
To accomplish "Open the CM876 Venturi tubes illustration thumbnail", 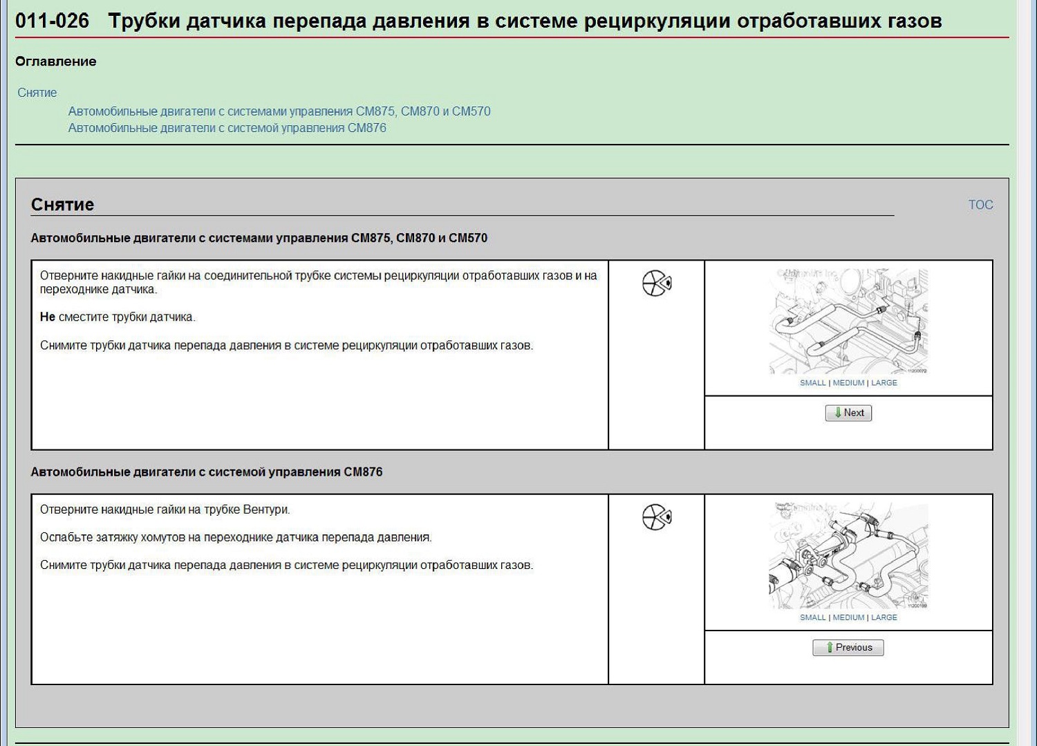I will tap(848, 556).
